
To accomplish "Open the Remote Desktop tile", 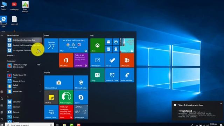I will [51, 112].
